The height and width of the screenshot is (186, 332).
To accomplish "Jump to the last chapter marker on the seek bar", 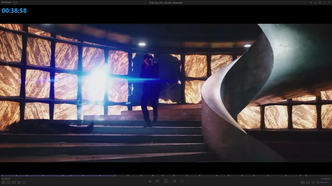I will 306,176.
